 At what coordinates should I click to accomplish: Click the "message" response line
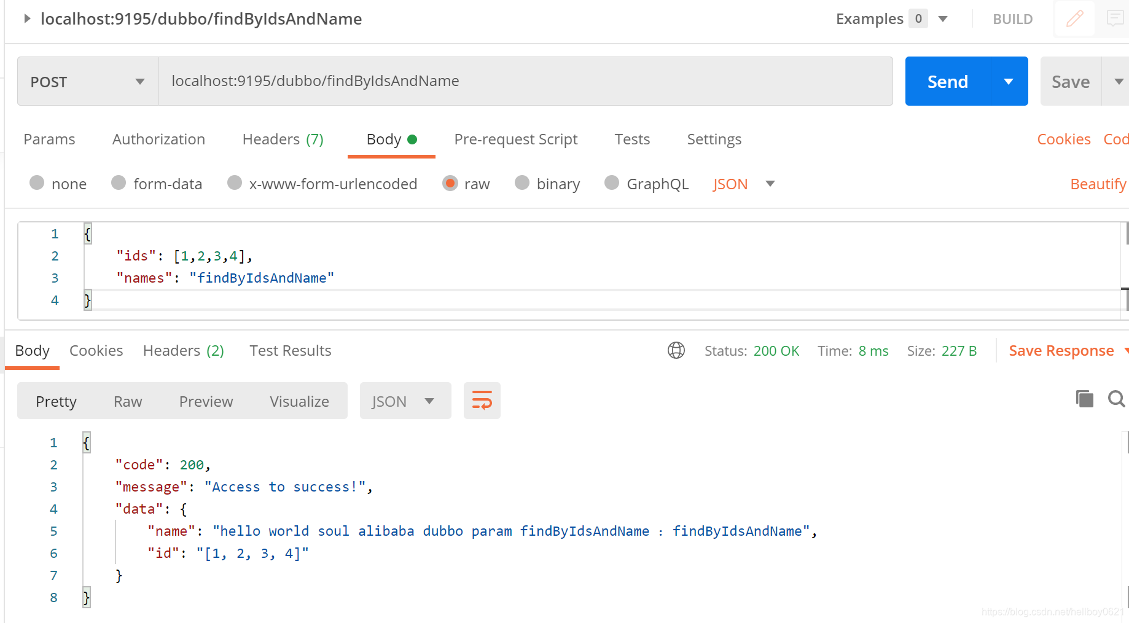click(244, 487)
